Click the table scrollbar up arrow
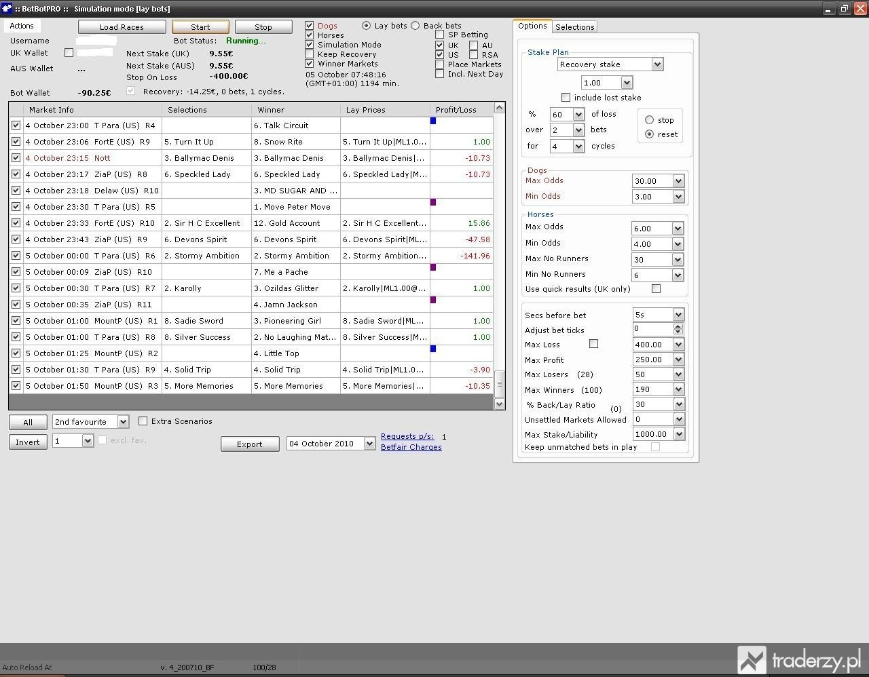This screenshot has height=677, width=869. [500, 108]
